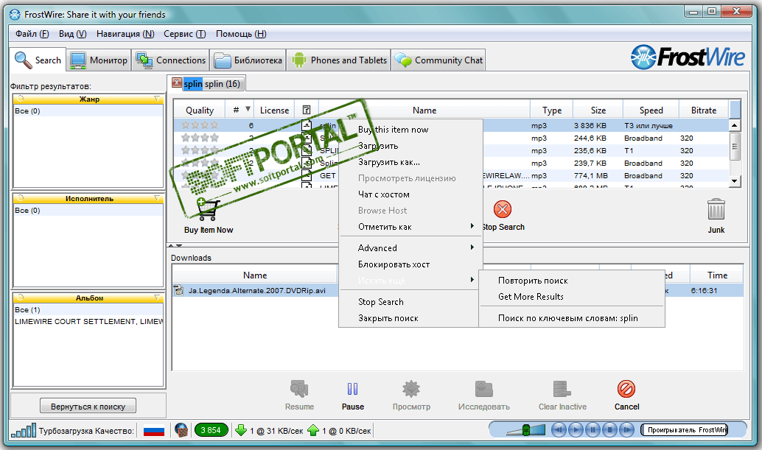Click the Вернуться к поиску button
Image resolution: width=762 pixels, height=450 pixels.
click(x=88, y=407)
